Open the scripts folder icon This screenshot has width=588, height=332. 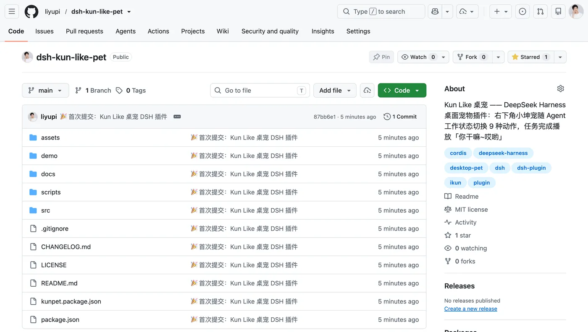click(33, 192)
